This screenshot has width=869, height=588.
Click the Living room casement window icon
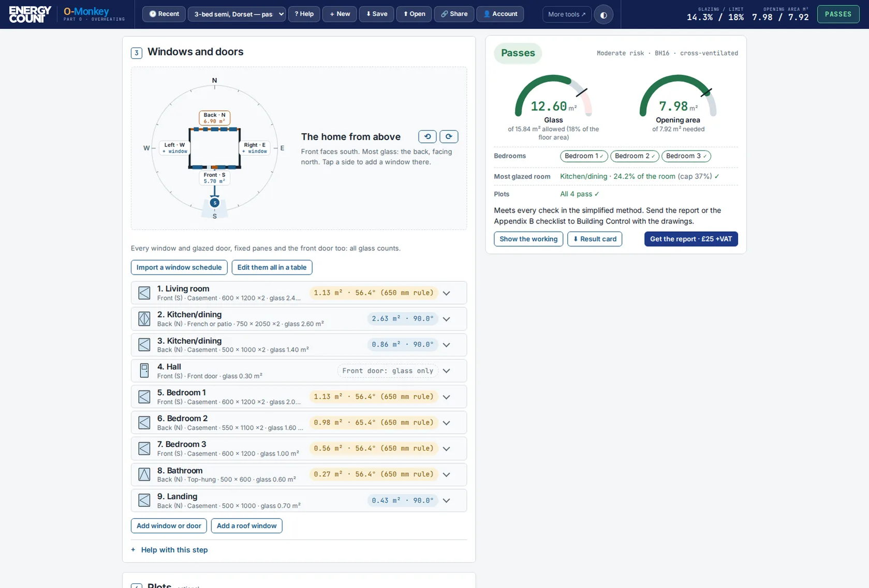click(x=144, y=293)
